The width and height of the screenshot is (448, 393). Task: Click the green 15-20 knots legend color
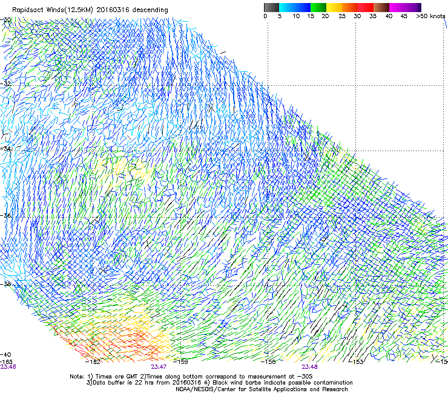(x=318, y=7)
